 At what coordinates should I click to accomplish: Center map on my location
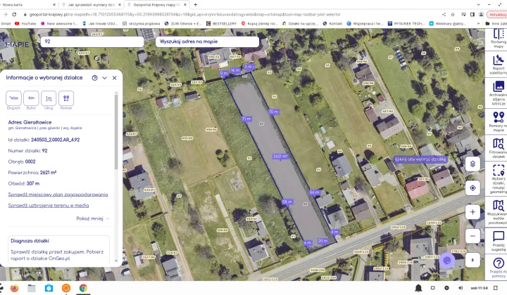coord(472,188)
